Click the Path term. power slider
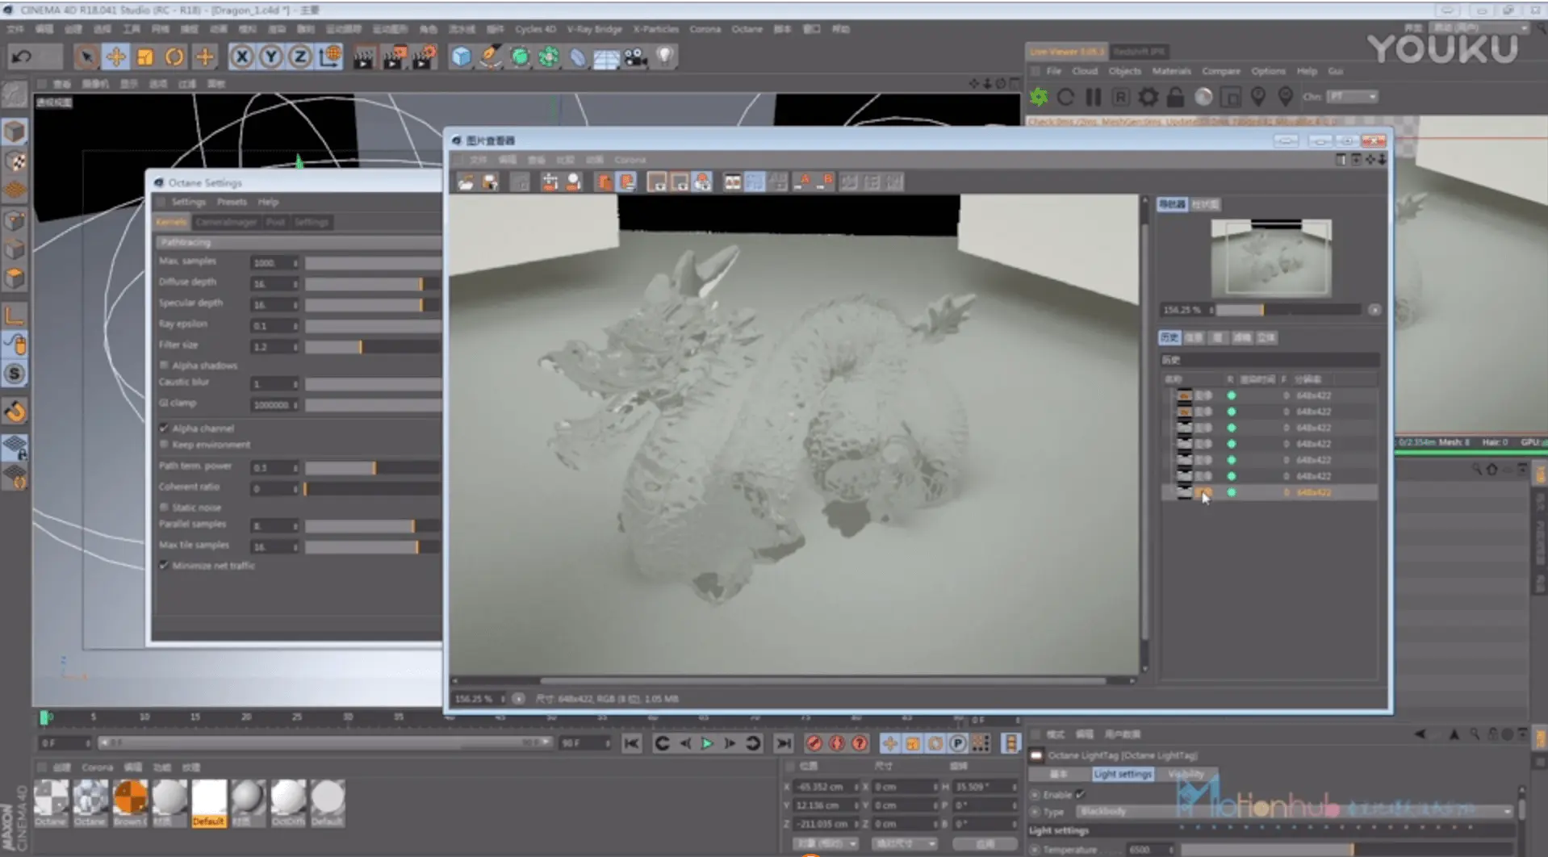Viewport: 1548px width, 857px height. [371, 468]
